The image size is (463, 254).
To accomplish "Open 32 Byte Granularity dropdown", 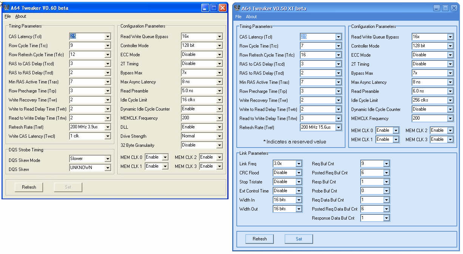I will [x=219, y=145].
